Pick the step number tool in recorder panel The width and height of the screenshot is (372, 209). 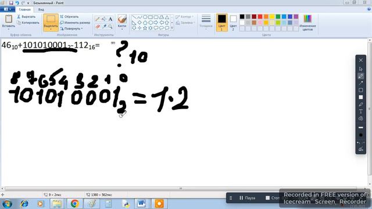[x=360, y=118]
